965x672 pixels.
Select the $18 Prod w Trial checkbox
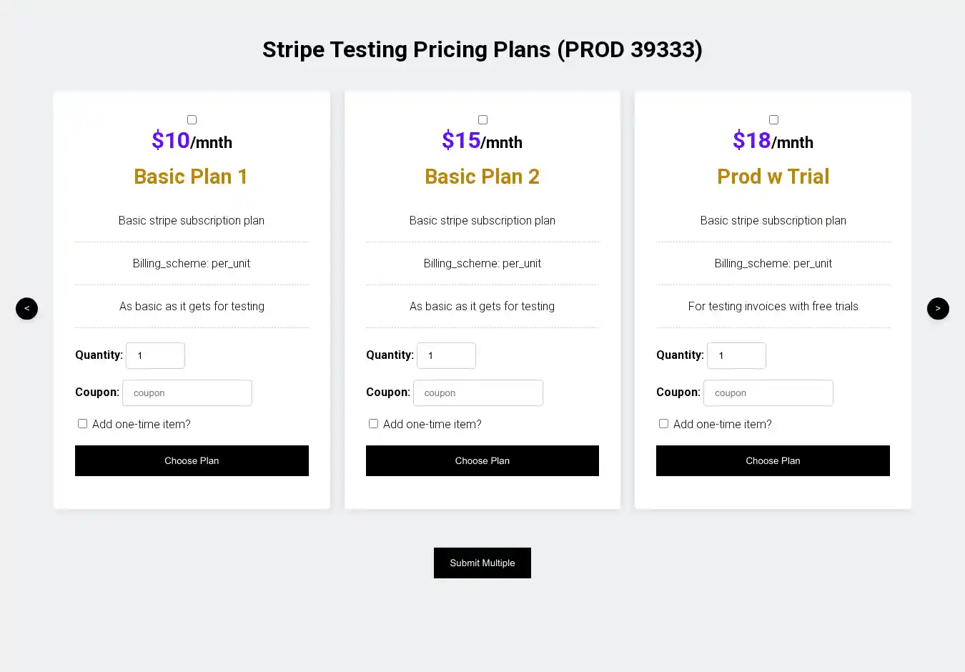[x=773, y=120]
